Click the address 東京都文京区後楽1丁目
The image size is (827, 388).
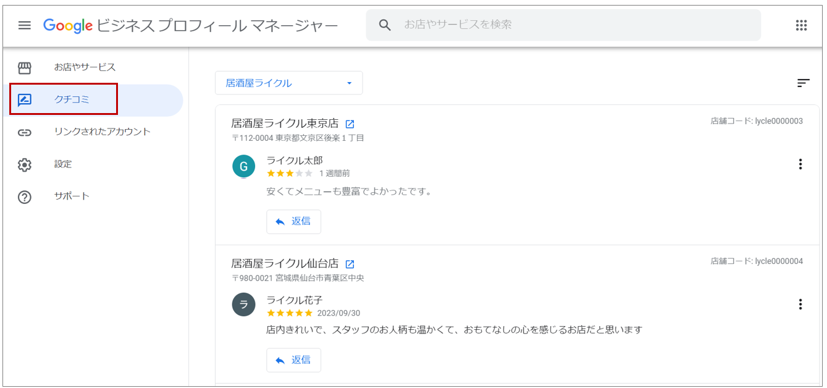320,138
